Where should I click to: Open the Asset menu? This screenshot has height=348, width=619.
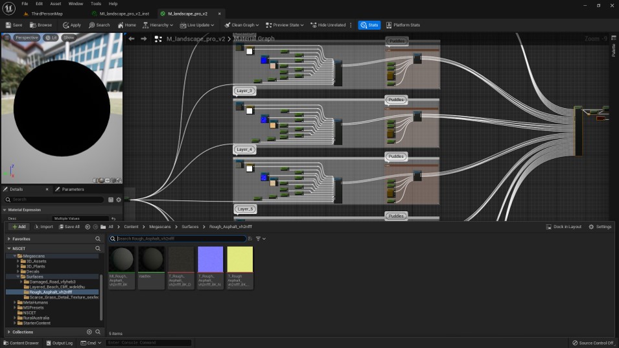56,4
